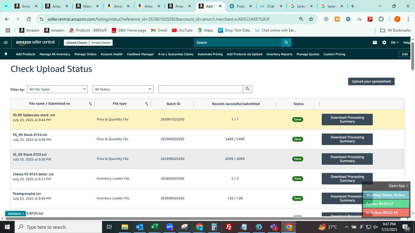Open a new browser tab with plus
This screenshot has height=233, width=415.
pyautogui.click(x=352, y=6)
